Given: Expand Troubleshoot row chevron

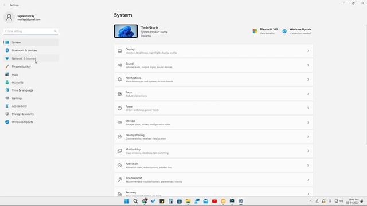Looking at the screenshot, I should (x=308, y=180).
